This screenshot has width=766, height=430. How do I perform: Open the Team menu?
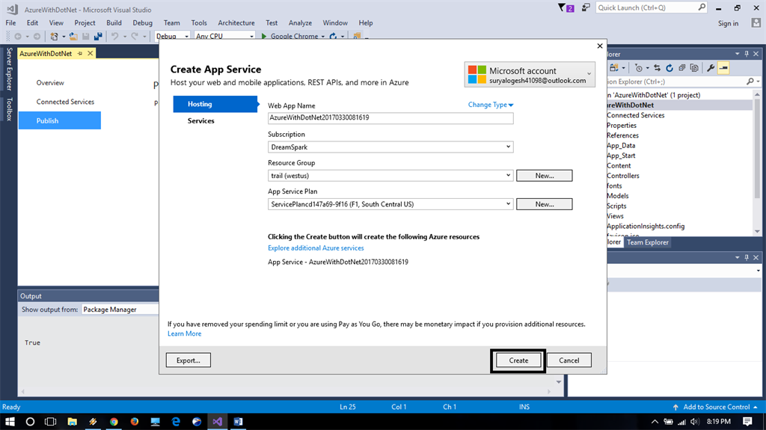(x=171, y=23)
